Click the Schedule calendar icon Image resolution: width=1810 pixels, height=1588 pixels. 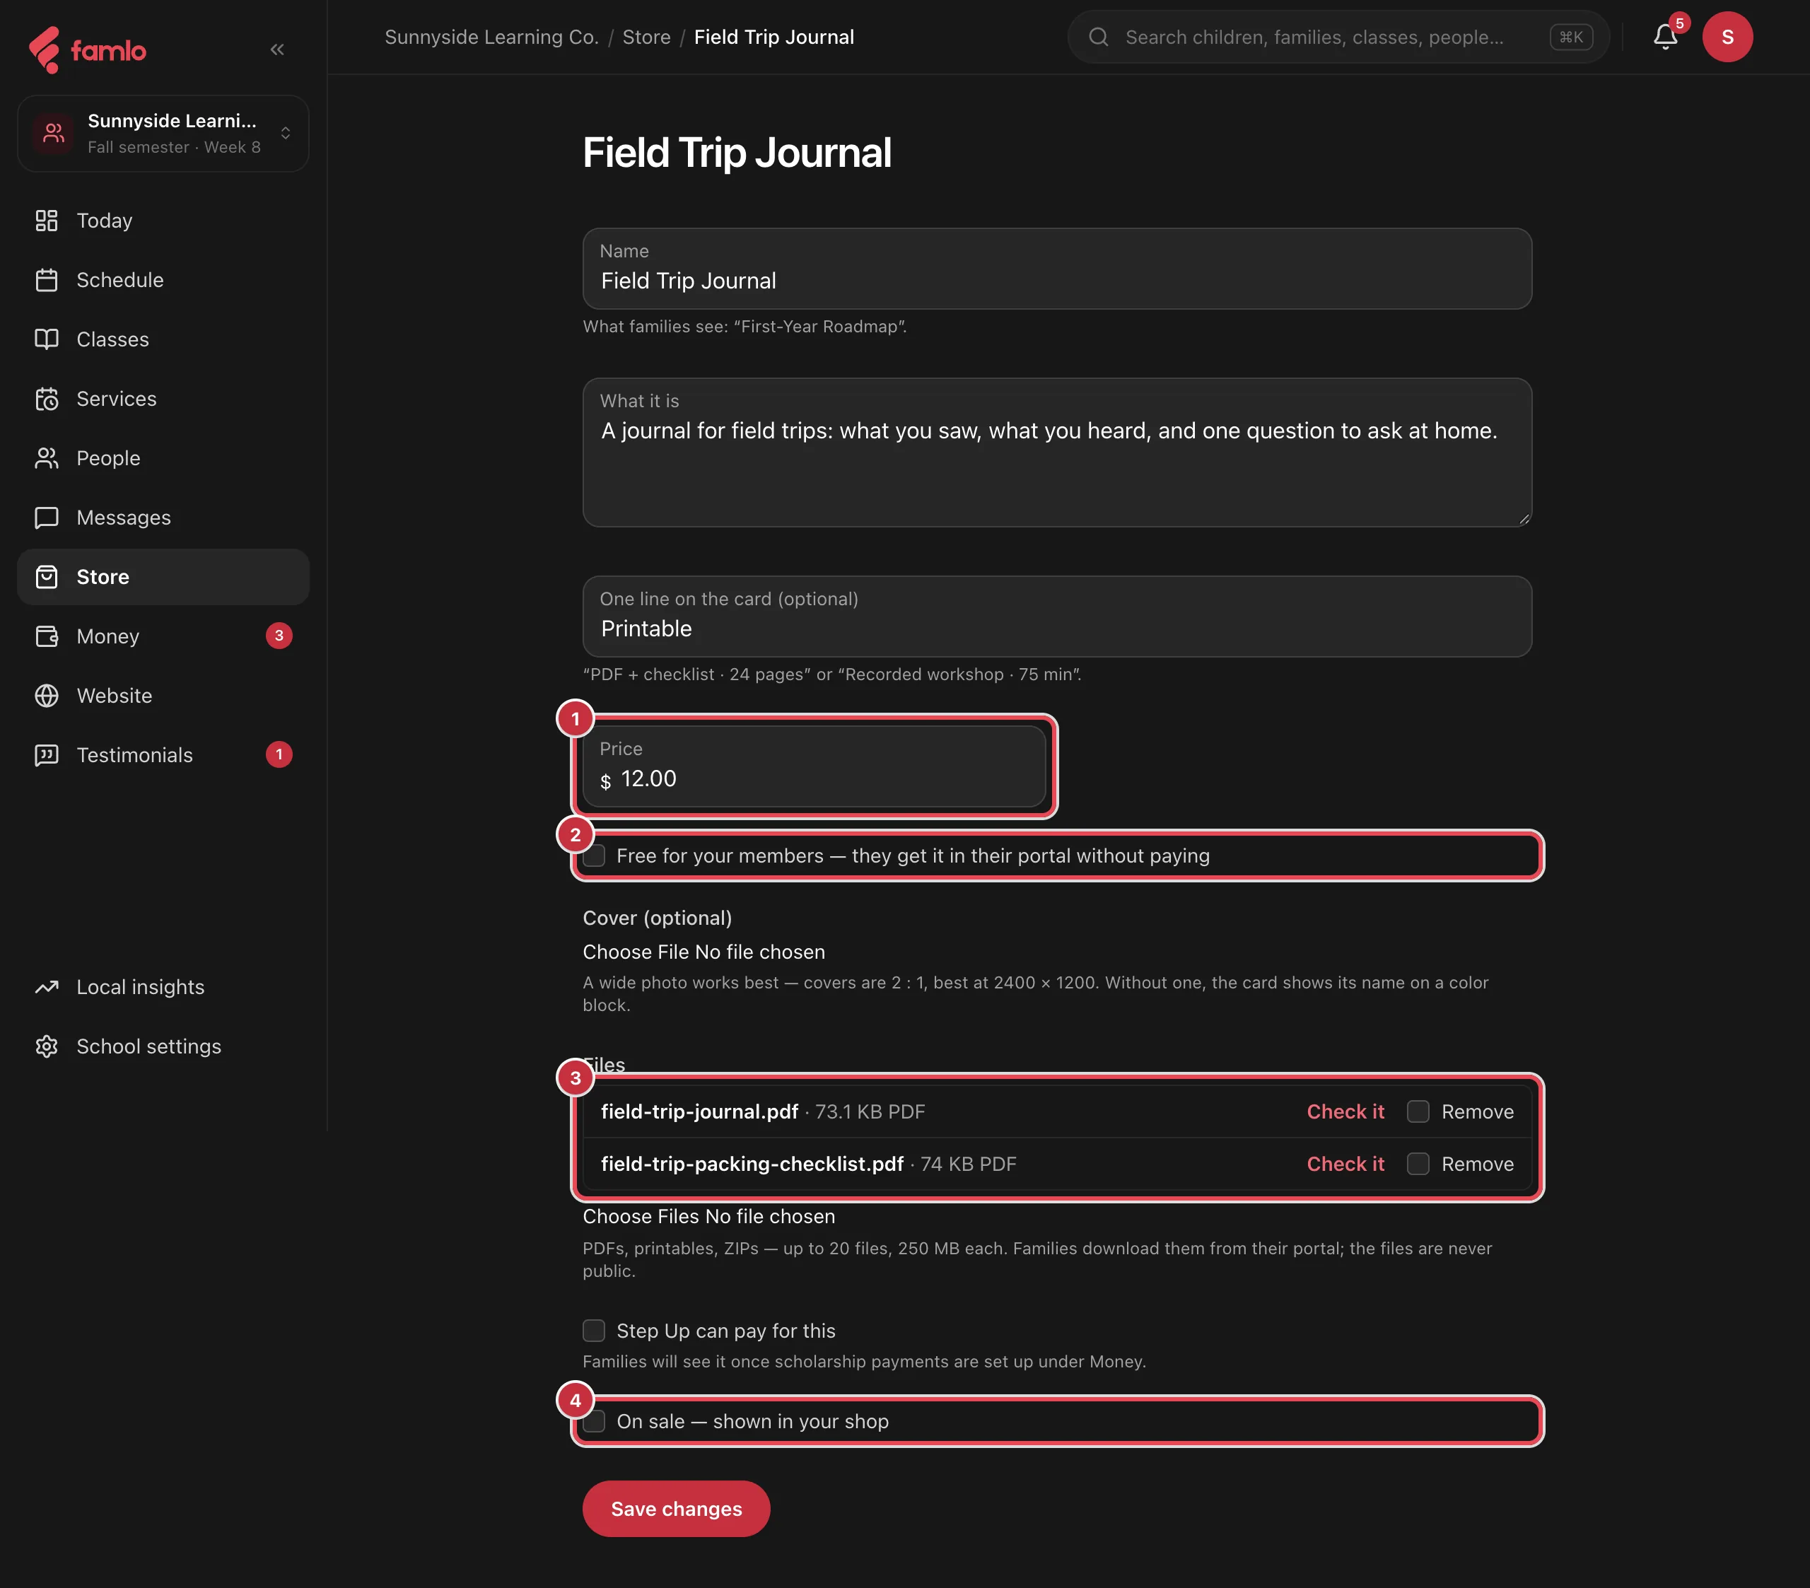pos(47,280)
